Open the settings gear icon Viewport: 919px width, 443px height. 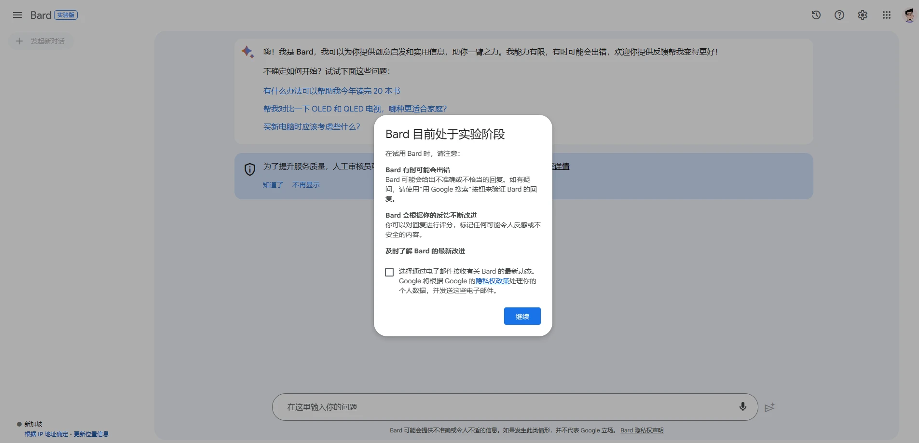[x=863, y=15]
